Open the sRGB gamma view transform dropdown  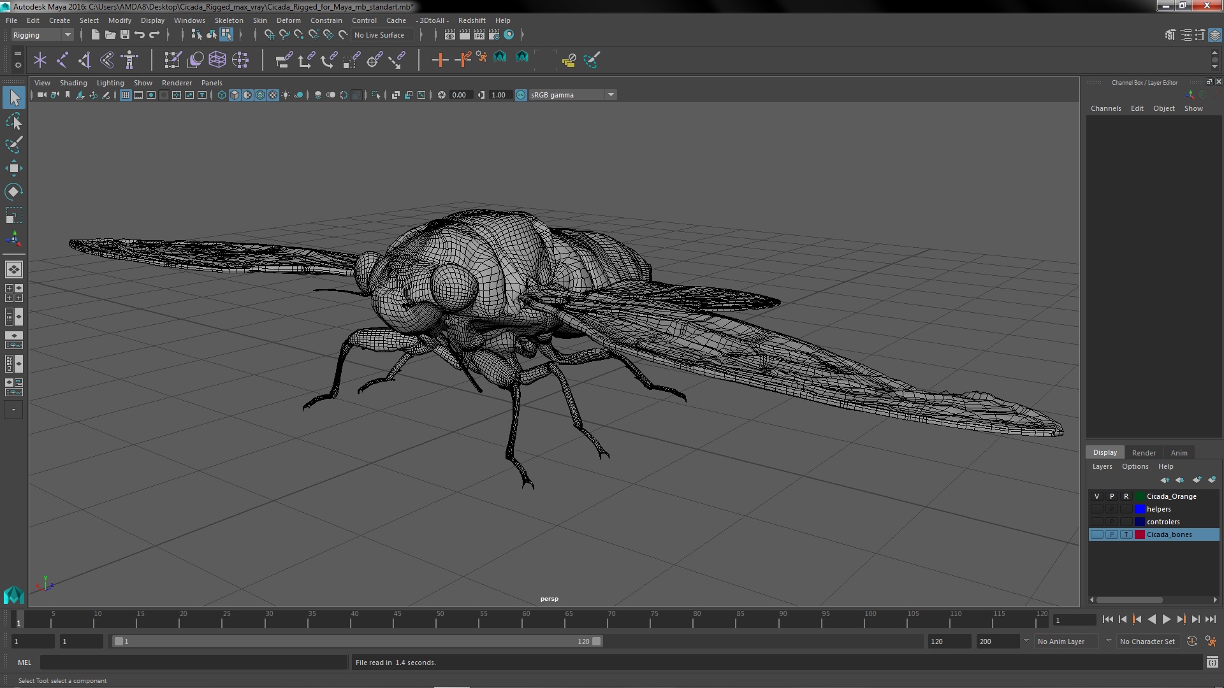(x=572, y=95)
